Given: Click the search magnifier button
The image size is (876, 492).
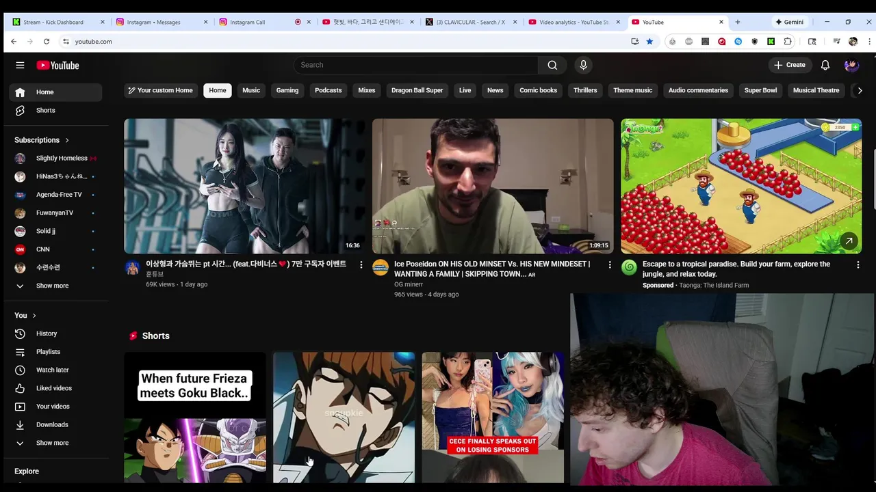Looking at the screenshot, I should click(x=552, y=65).
